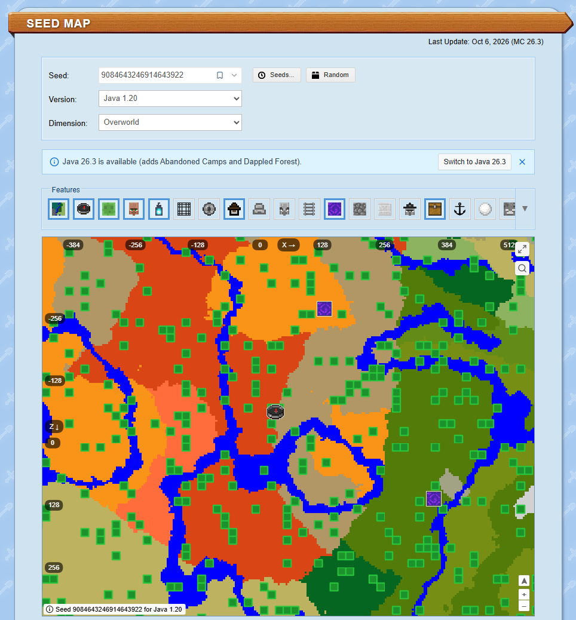Expand the Features list triangle
This screenshot has height=620, width=576.
[525, 208]
